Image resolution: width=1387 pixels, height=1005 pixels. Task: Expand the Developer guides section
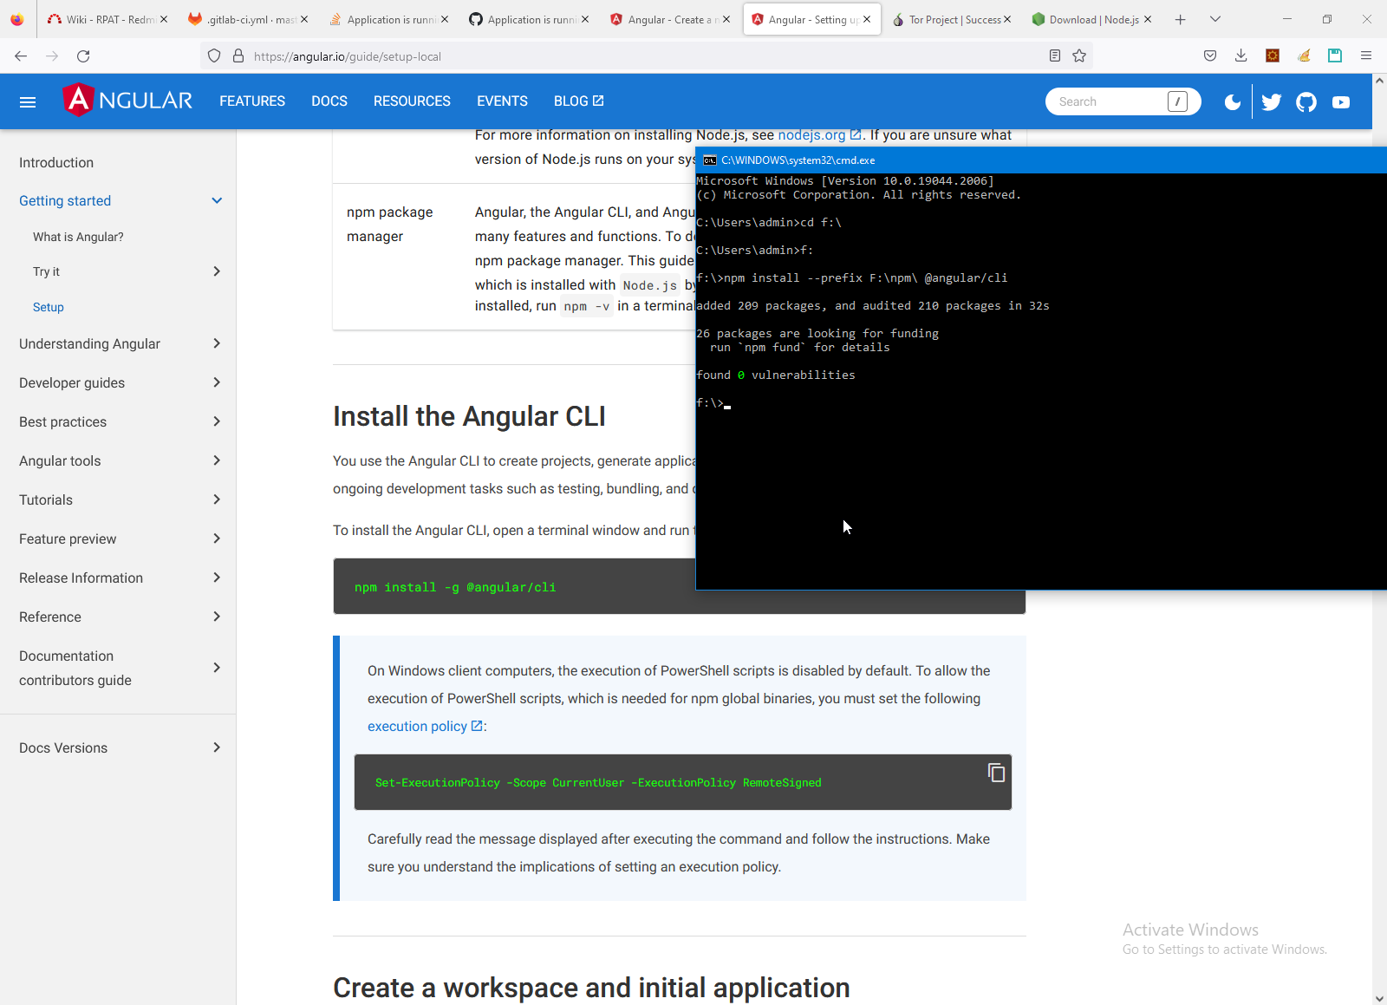217,382
